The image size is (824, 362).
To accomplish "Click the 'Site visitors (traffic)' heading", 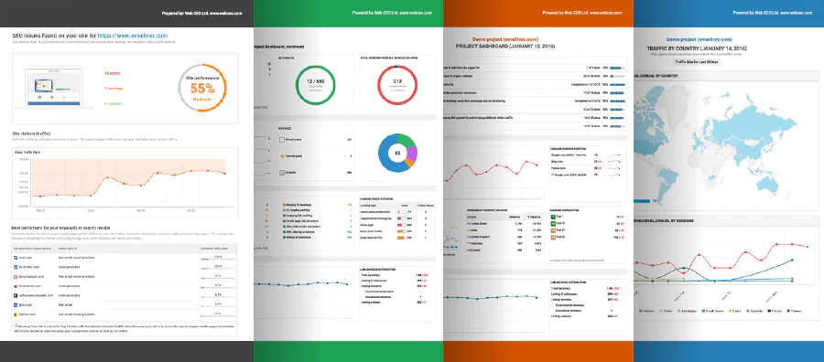I will click(x=31, y=133).
